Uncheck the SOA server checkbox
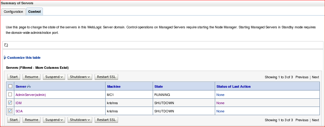325x127 pixels. (x=10, y=111)
